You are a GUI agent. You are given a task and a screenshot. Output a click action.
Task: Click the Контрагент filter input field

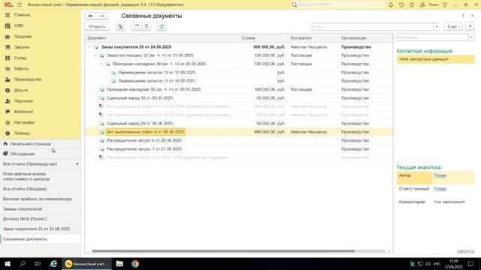(x=432, y=37)
